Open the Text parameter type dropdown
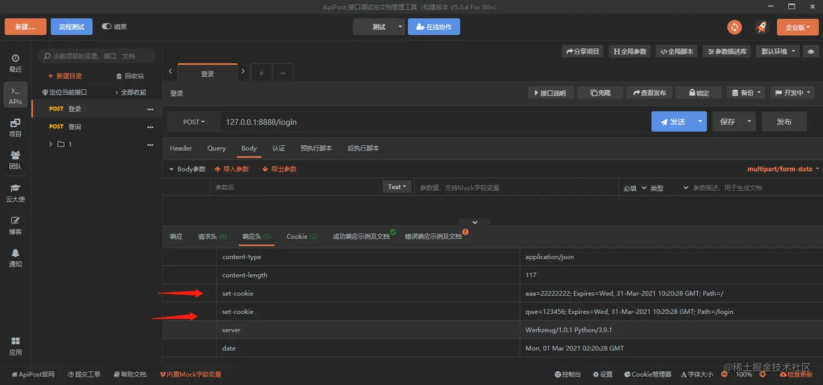This screenshot has width=823, height=385. point(397,187)
